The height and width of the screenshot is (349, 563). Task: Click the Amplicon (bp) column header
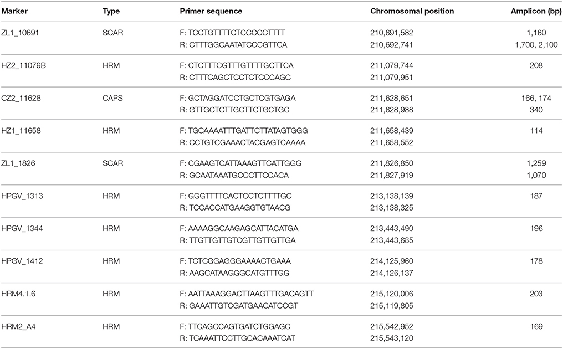coord(536,11)
